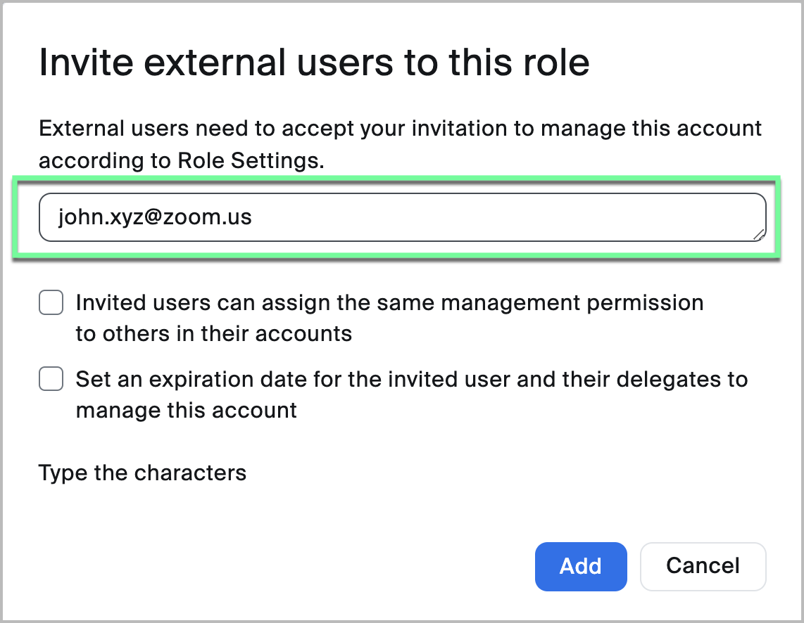804x623 pixels.
Task: Submit invitation with Add
Action: 580,566
